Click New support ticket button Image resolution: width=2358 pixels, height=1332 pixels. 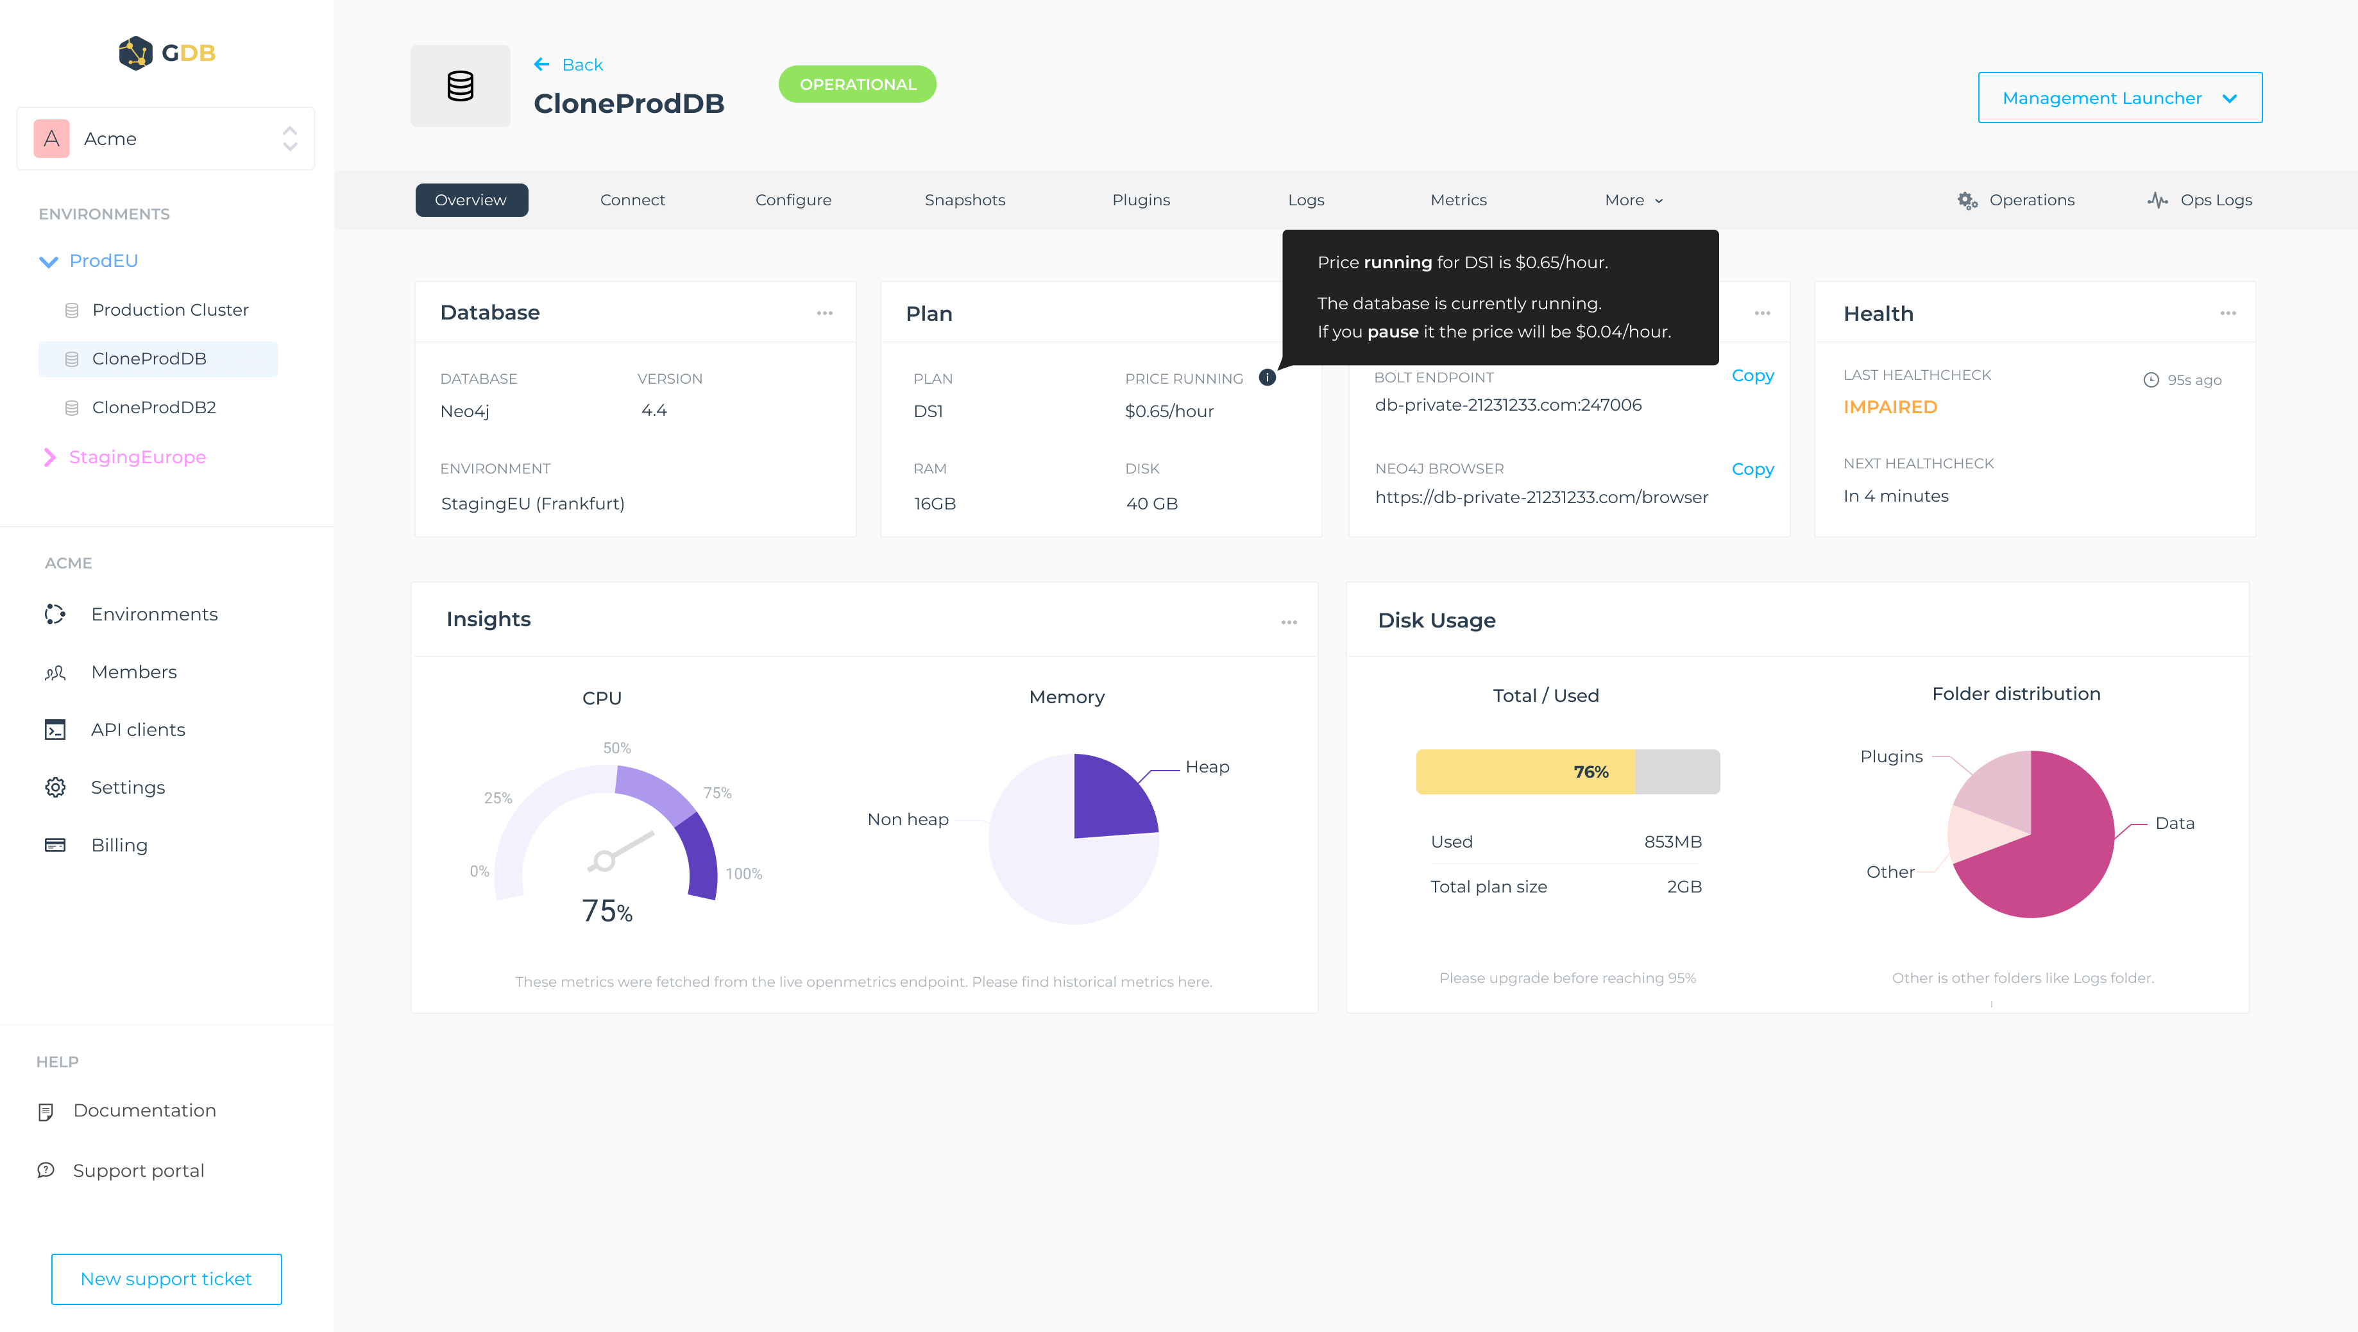pyautogui.click(x=165, y=1279)
